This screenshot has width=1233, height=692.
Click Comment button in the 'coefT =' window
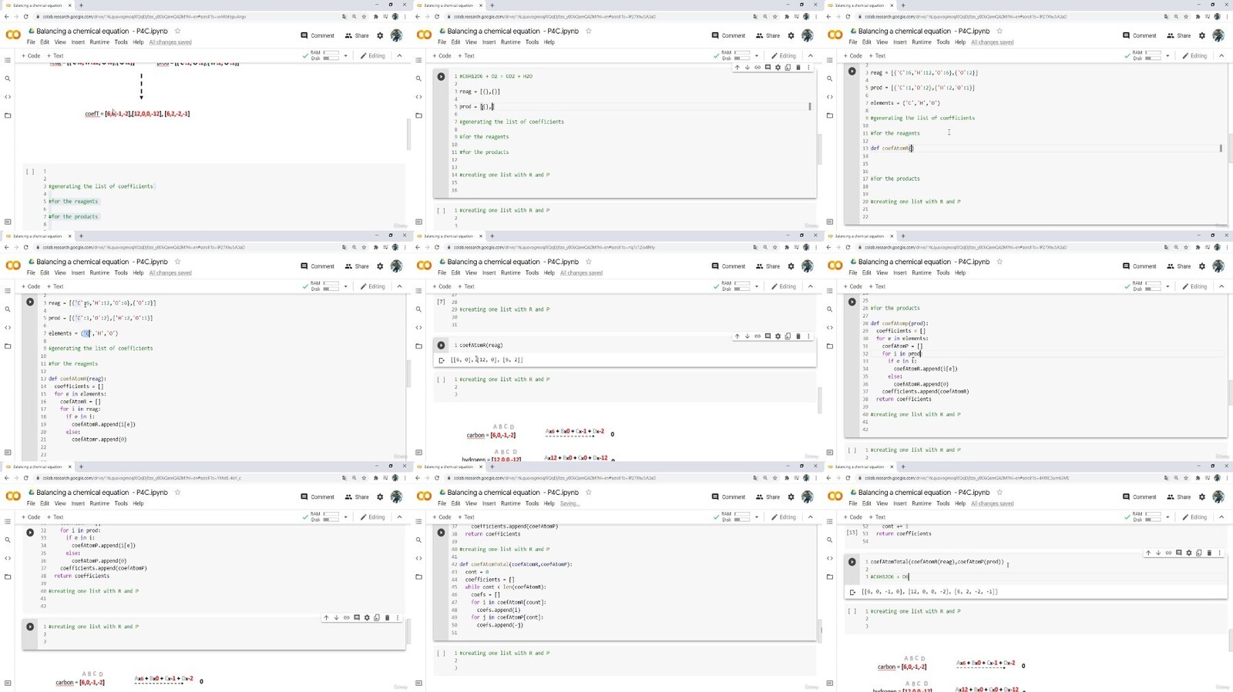[x=317, y=35]
